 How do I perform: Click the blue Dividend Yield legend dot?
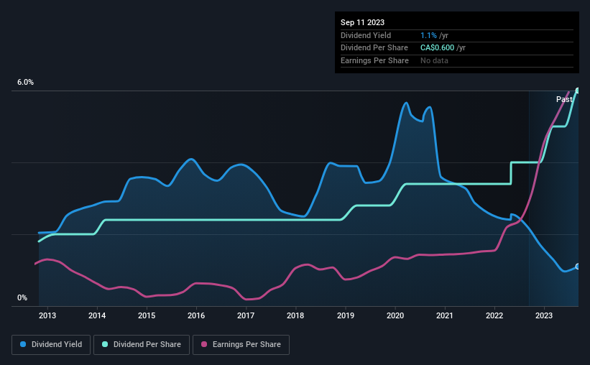tap(23, 344)
